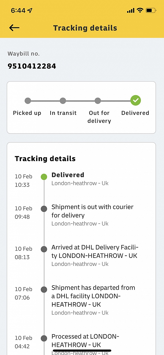Tap the Picked up progress dot
Viewport: 164px width, 355px height.
[28, 101]
